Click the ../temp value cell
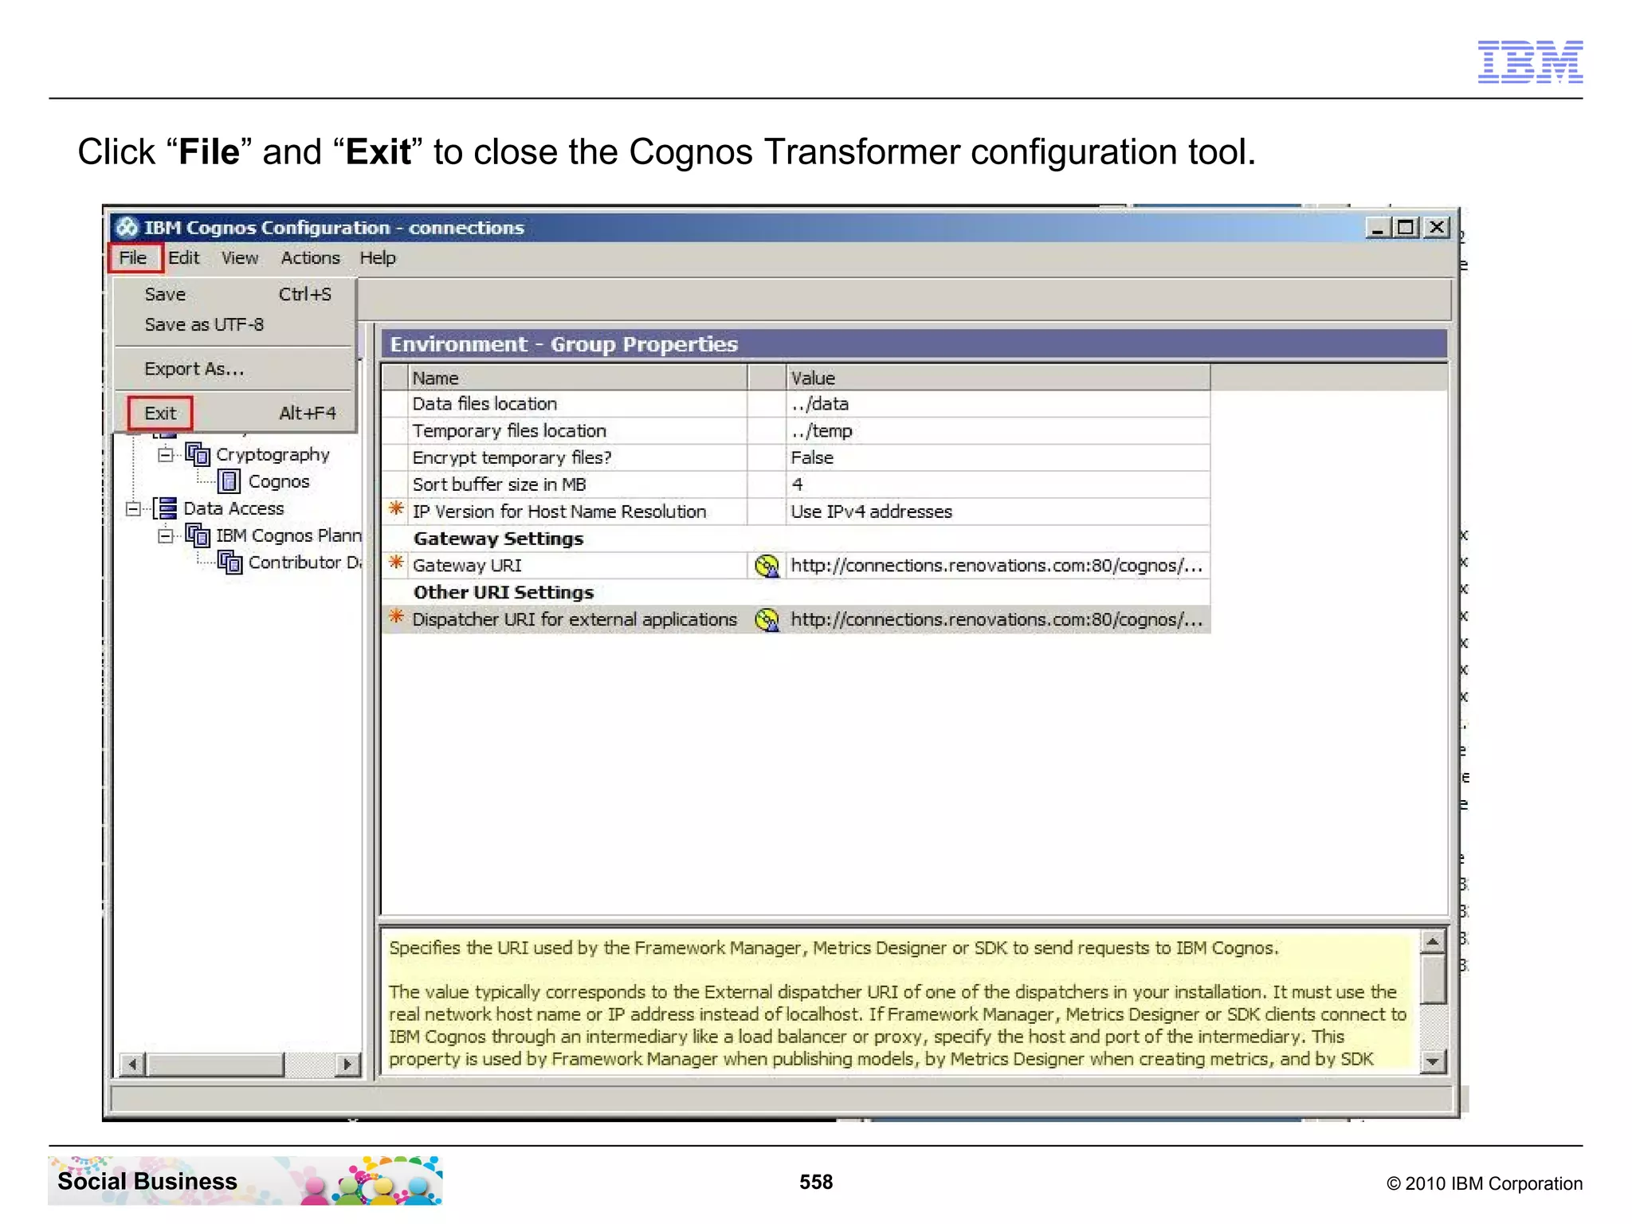Viewport: 1632px width, 1224px height. click(998, 431)
